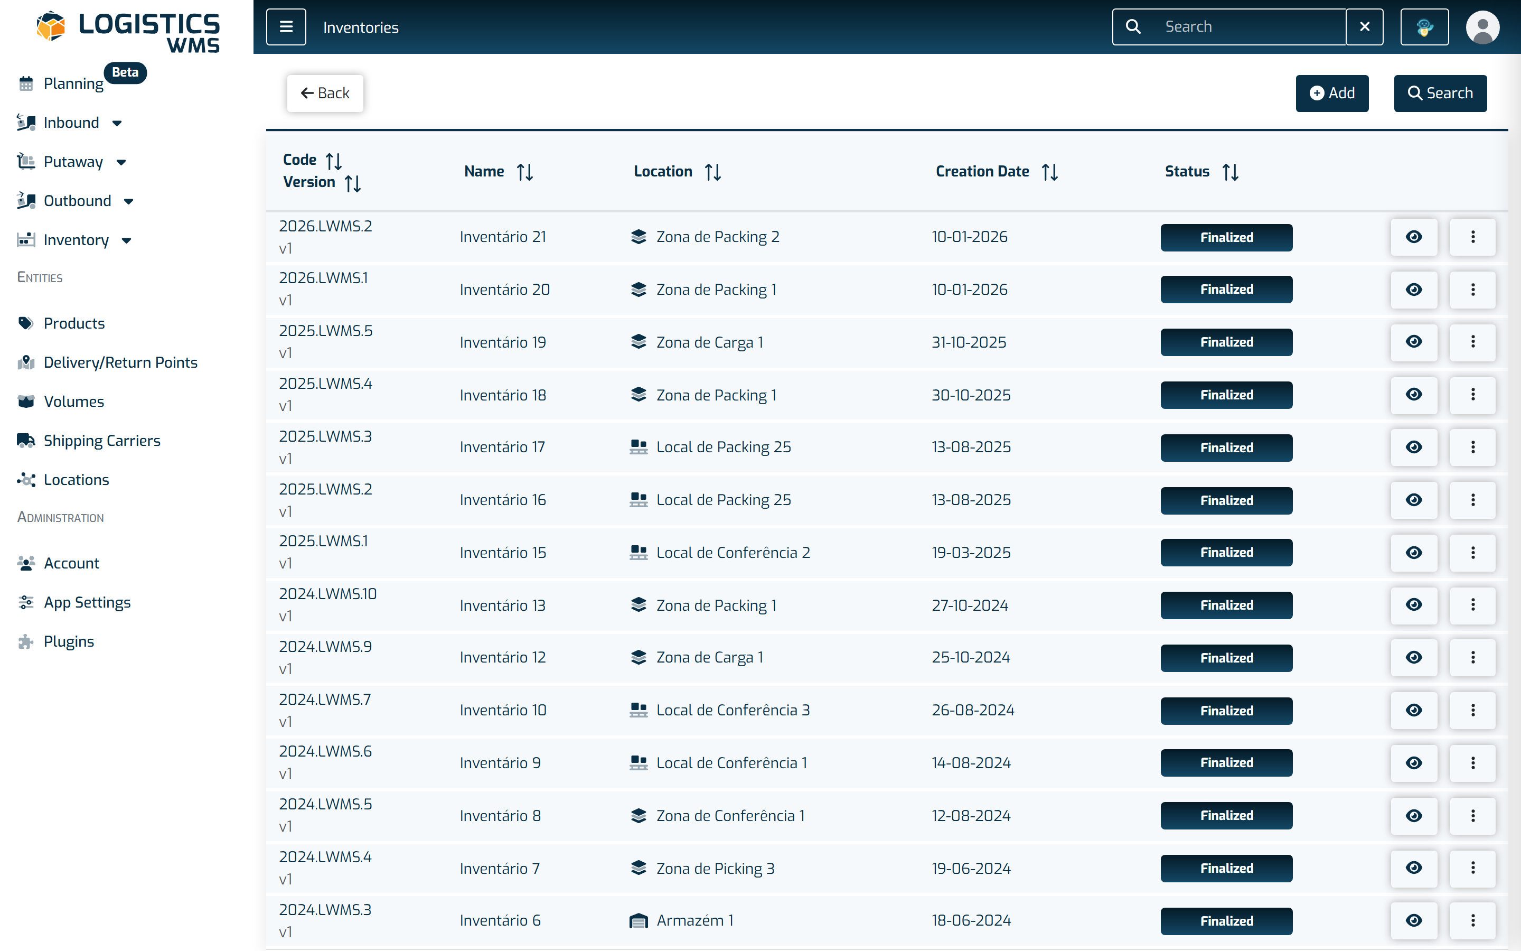1521x951 pixels.
Task: Open Products in the sidebar
Action: click(74, 323)
